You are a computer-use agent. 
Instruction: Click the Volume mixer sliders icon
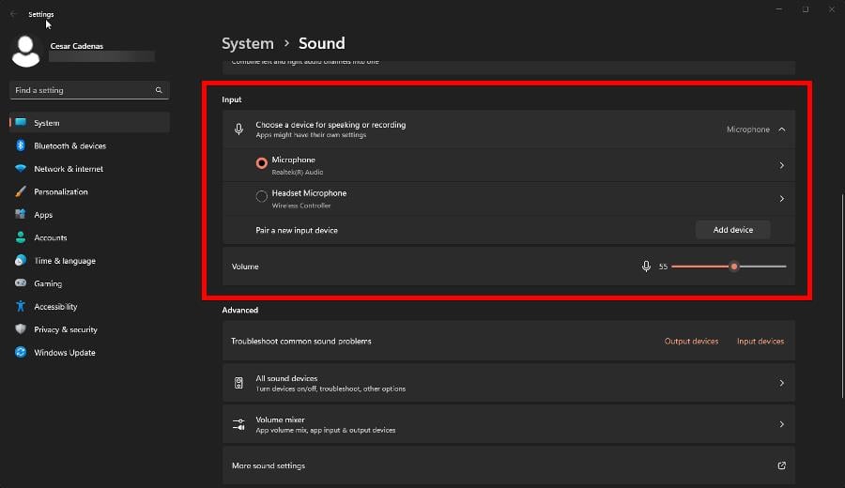click(238, 424)
